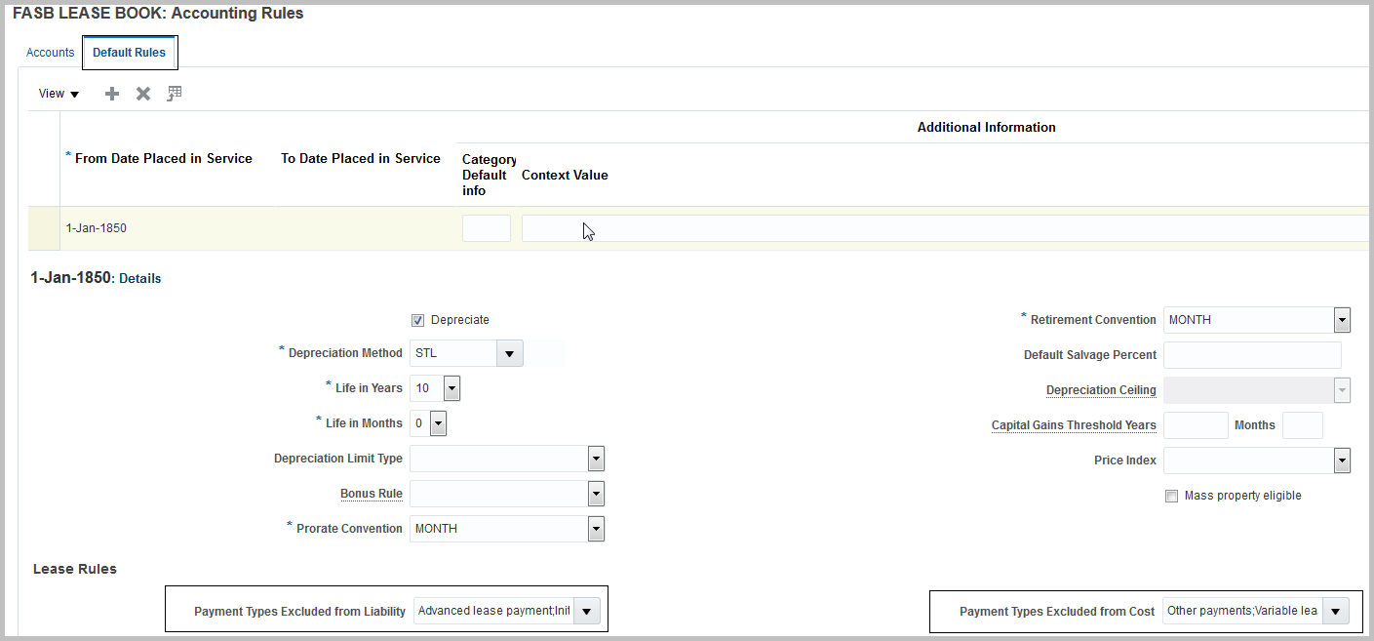
Task: Expand the Retirement Convention dropdown
Action: pyautogui.click(x=1342, y=320)
